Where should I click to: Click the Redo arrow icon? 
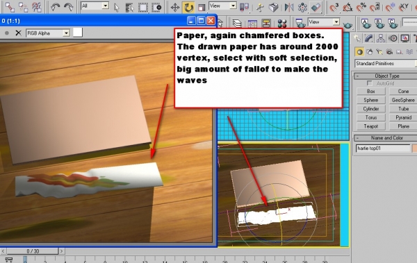click(68, 7)
